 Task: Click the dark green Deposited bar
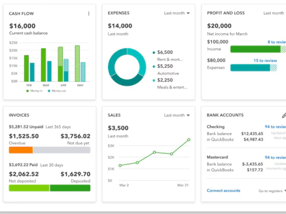(70, 188)
